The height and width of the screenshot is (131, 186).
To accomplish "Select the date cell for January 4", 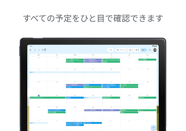I will (129, 62).
